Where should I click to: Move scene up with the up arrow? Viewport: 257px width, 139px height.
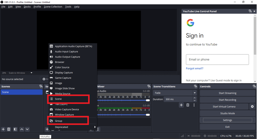point(22,129)
